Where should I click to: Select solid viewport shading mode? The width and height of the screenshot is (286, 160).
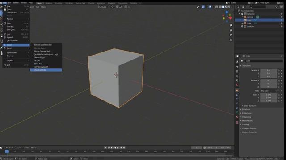(223, 7)
